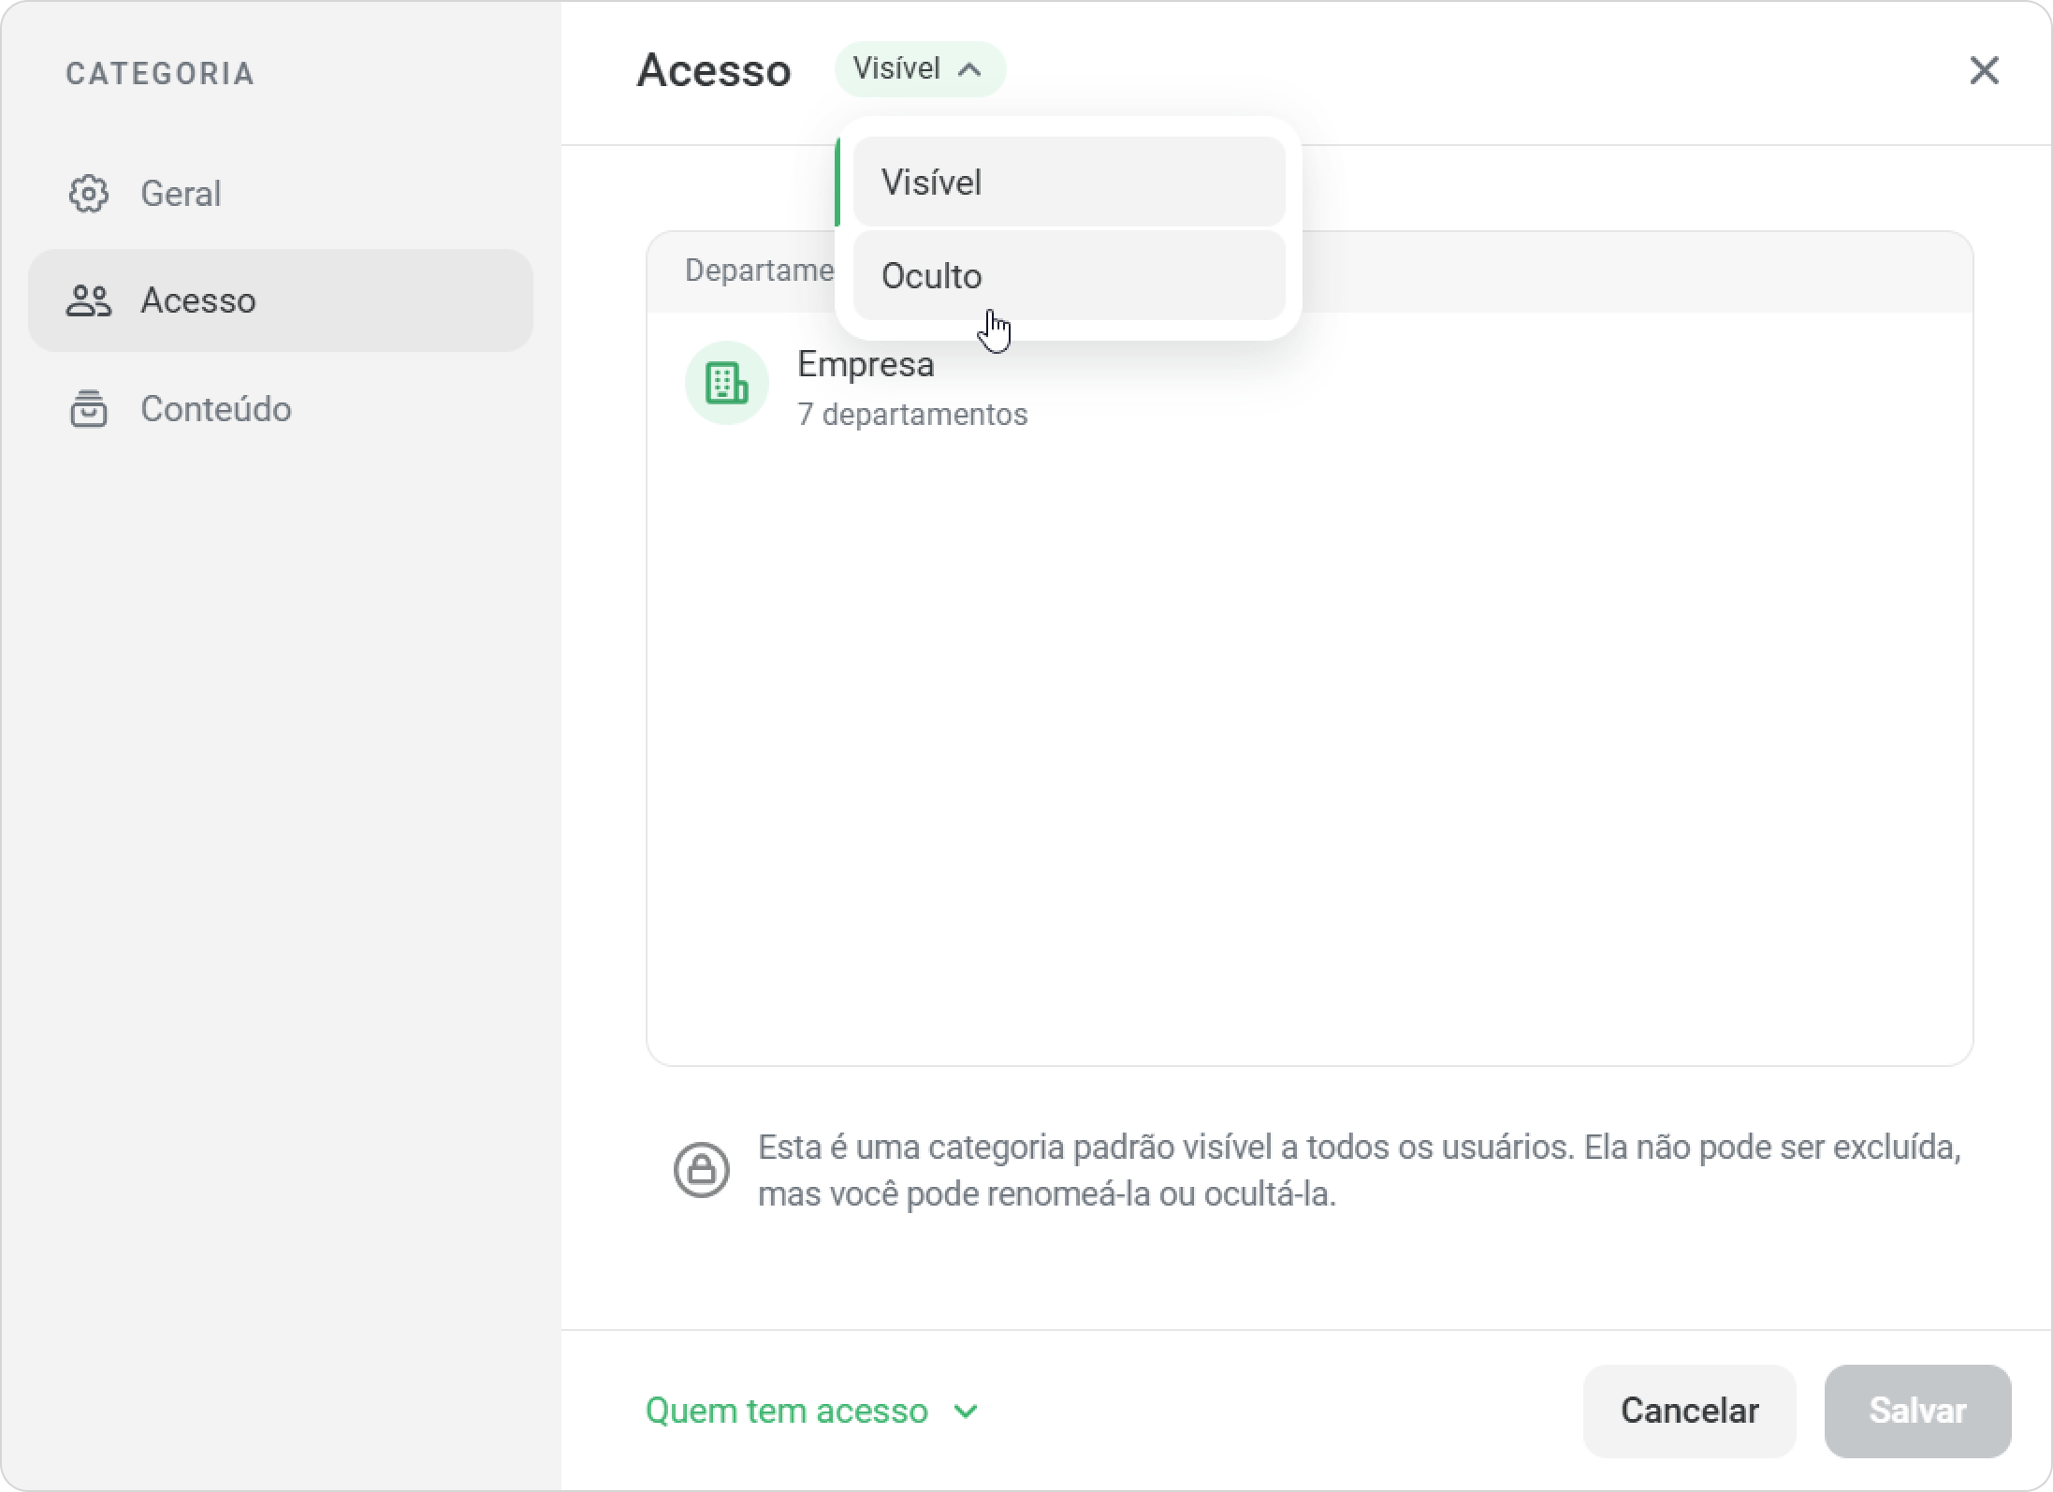This screenshot has height=1492, width=2053.
Task: Click the Visível status pill label
Action: pyautogui.click(x=896, y=69)
